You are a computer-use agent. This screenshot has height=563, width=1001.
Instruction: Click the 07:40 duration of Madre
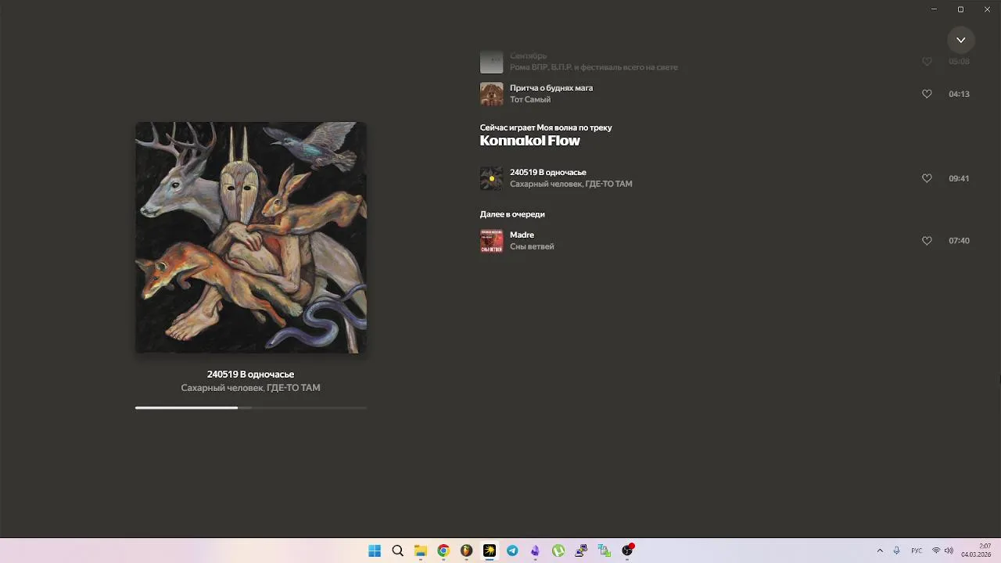[x=959, y=241]
